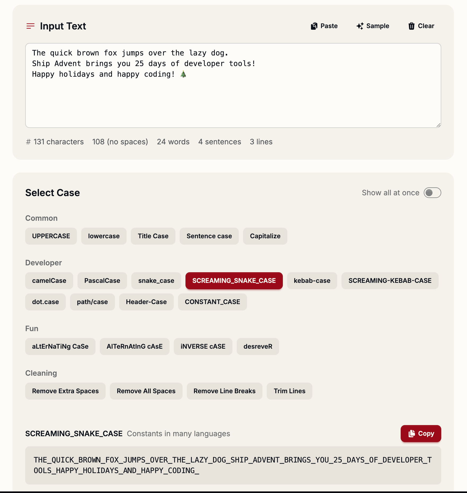Select the camelCase conversion
The width and height of the screenshot is (467, 493).
pyautogui.click(x=49, y=280)
